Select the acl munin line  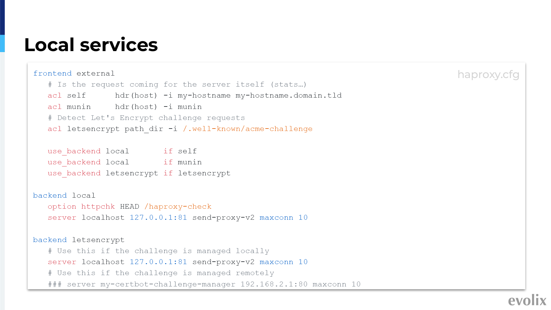[x=125, y=107]
